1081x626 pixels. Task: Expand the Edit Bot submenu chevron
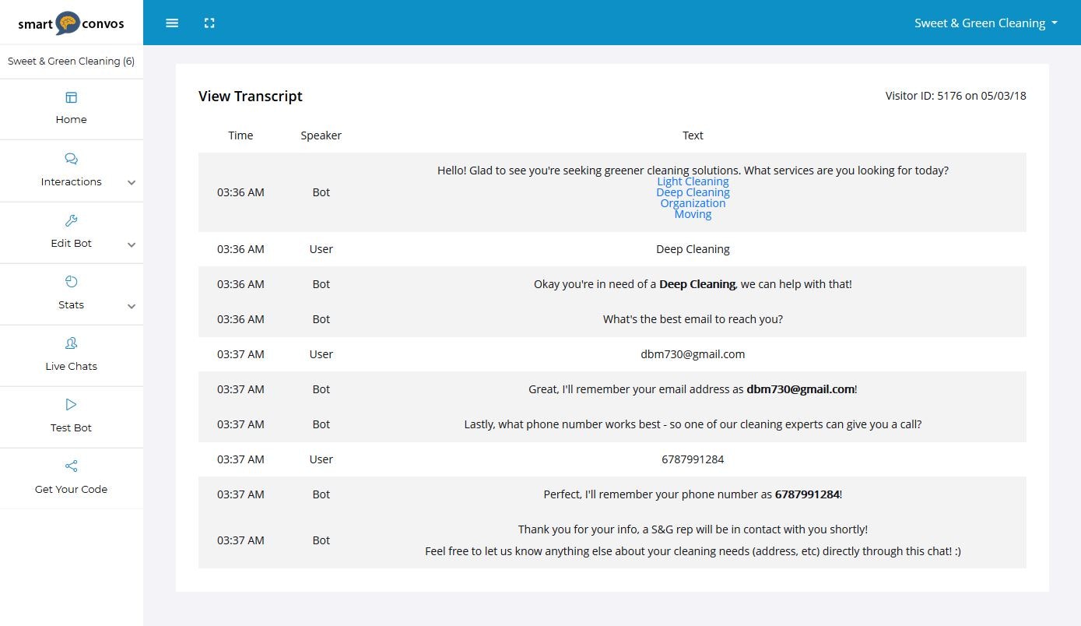click(x=132, y=244)
